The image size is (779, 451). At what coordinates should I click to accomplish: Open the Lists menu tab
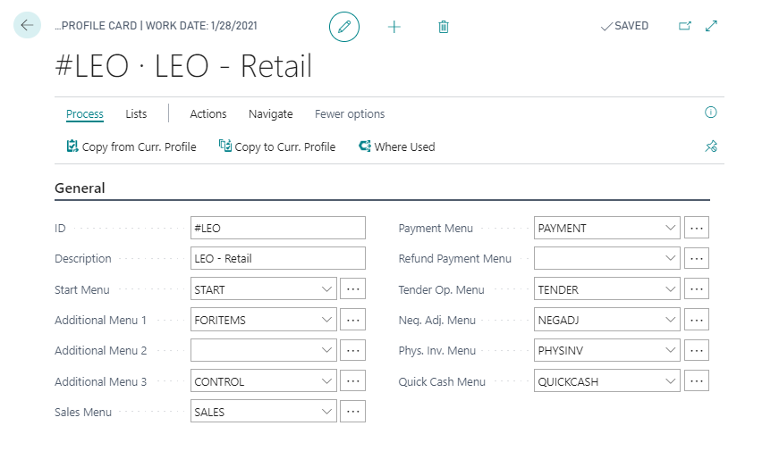click(x=136, y=113)
